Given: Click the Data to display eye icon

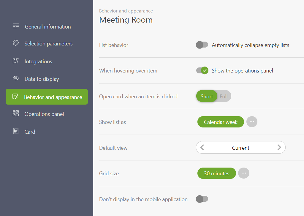Looking at the screenshot, I should (x=16, y=78).
